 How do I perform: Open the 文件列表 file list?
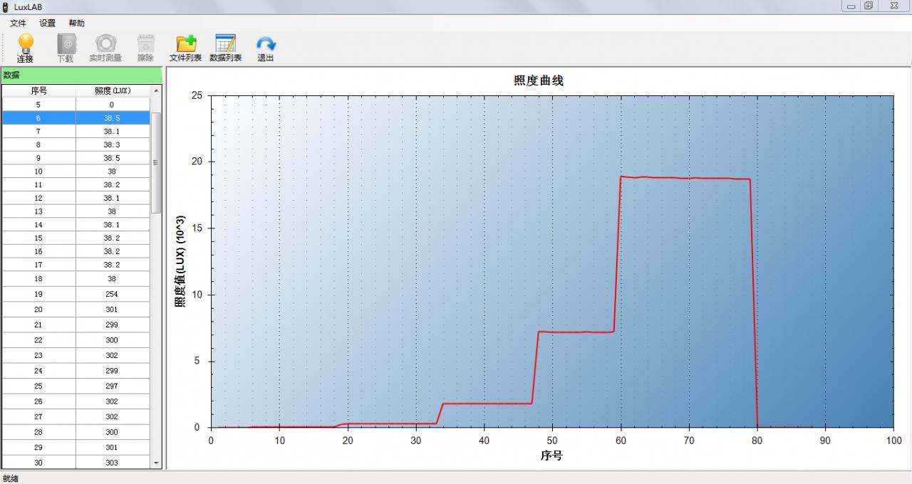click(185, 46)
